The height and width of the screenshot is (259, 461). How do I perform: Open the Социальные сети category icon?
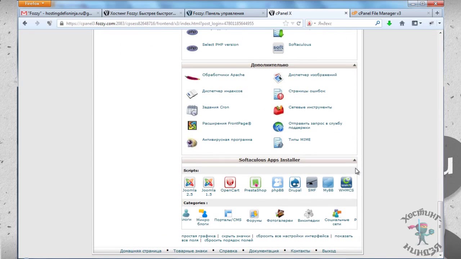click(x=337, y=214)
